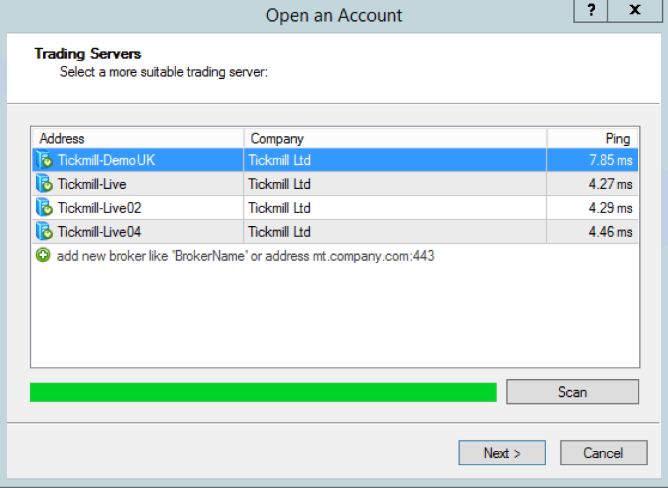Click the 4.29 ms ping value

pyautogui.click(x=611, y=208)
